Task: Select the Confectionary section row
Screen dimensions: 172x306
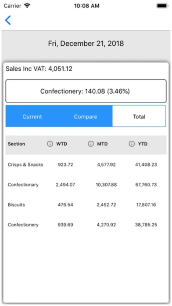Action: pos(86,185)
